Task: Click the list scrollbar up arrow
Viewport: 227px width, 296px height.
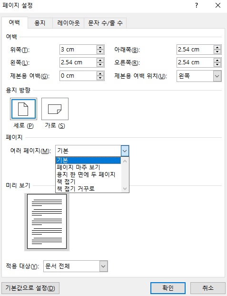Action: point(125,161)
